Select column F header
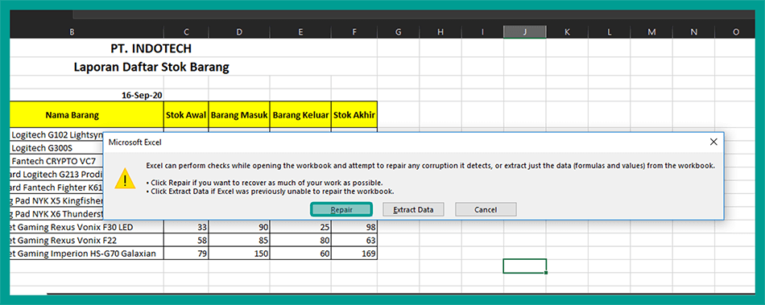Viewport: 765px width, 305px height. [354, 31]
